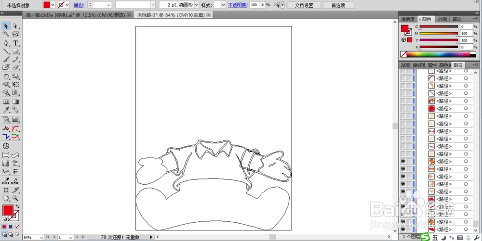The image size is (482, 241).
Task: Click the target circle of the solid red path
Action: tap(466, 109)
